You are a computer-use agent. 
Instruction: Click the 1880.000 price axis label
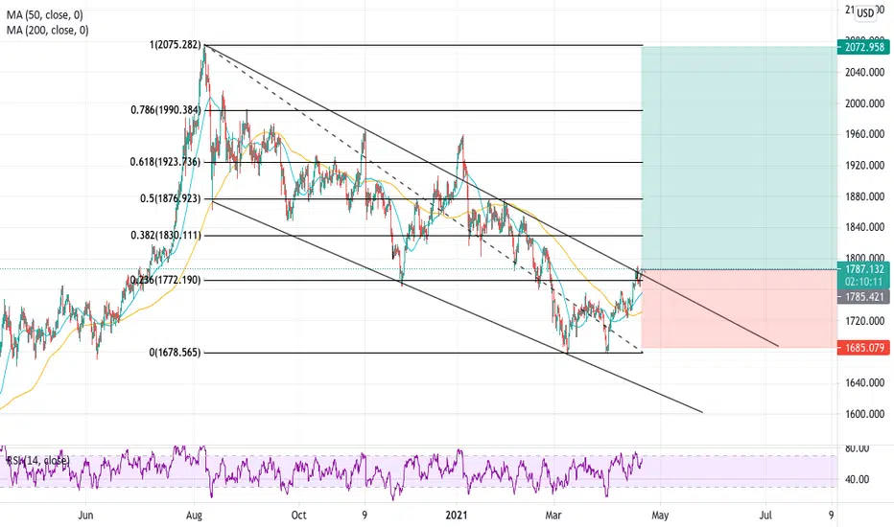point(864,196)
